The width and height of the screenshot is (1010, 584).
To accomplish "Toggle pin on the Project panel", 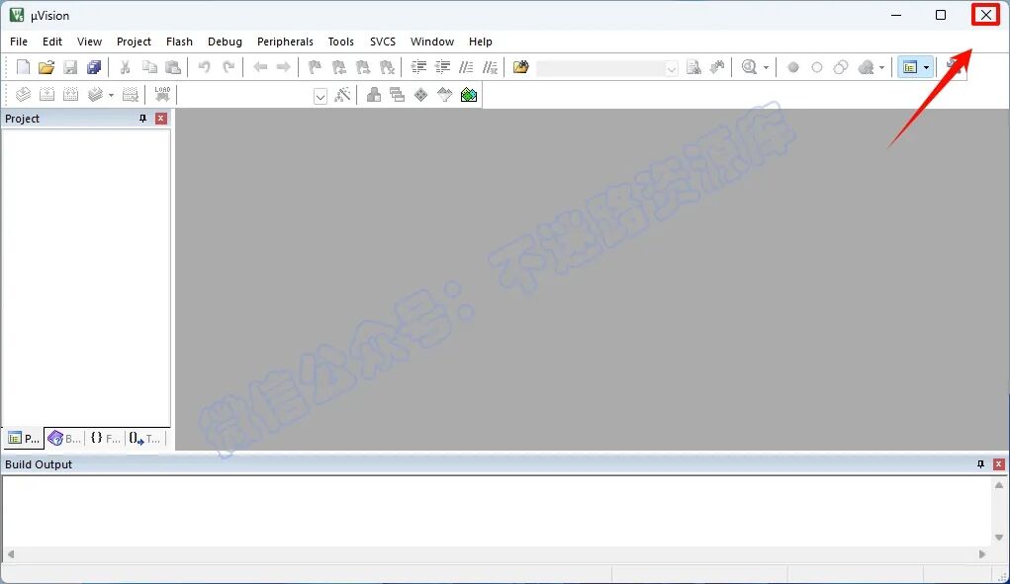I will [x=143, y=119].
